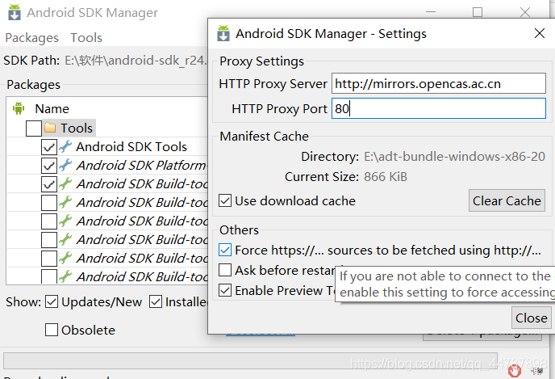Uncheck the Android SDK Tools package
Viewport: 555px width, 379px height.
pos(49,146)
